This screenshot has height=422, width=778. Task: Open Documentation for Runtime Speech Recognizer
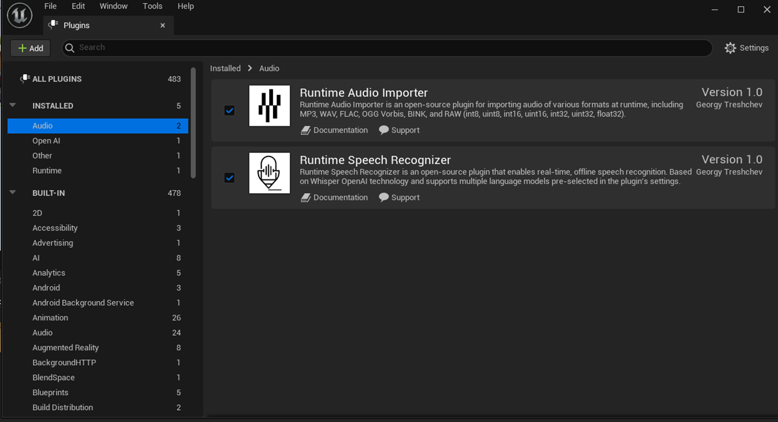[334, 197]
